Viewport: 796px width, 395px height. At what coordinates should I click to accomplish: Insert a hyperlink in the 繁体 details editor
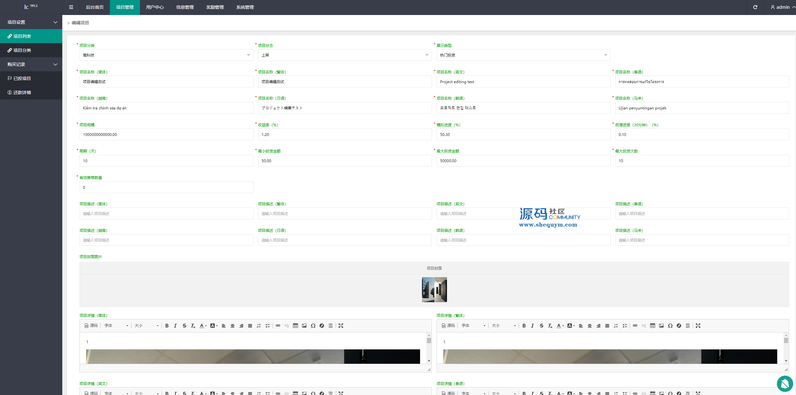[635, 326]
